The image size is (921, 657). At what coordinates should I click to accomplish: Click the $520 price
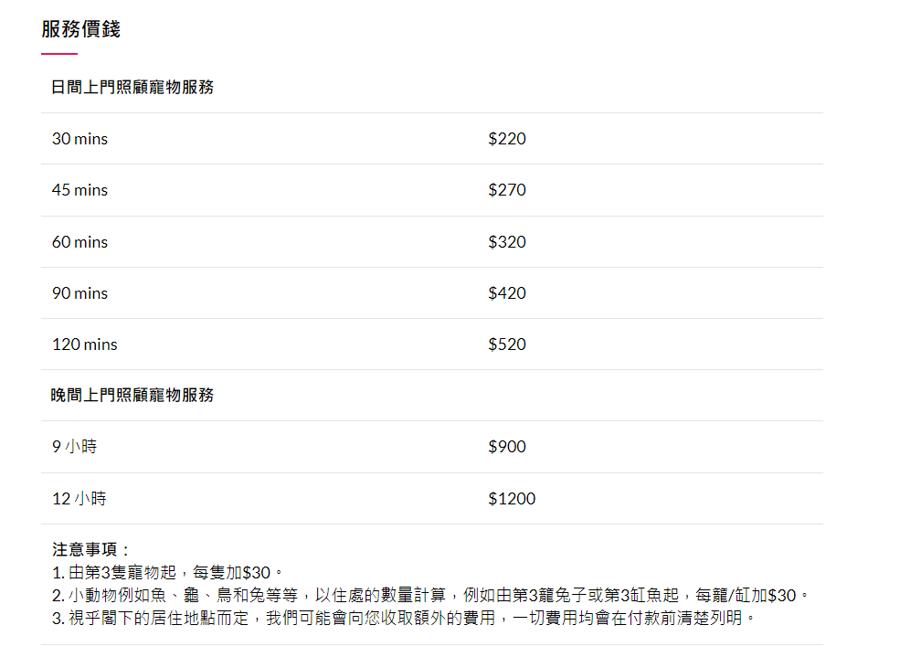(507, 344)
